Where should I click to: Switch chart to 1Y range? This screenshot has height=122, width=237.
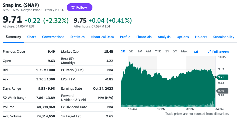click(x=167, y=51)
